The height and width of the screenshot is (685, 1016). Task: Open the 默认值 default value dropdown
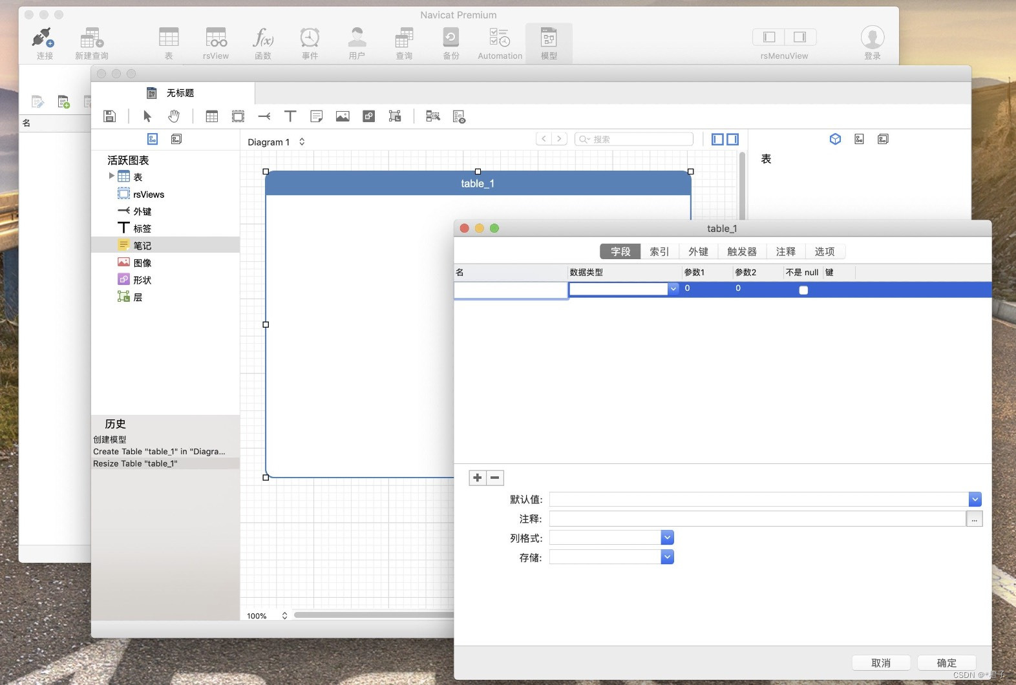pyautogui.click(x=975, y=499)
